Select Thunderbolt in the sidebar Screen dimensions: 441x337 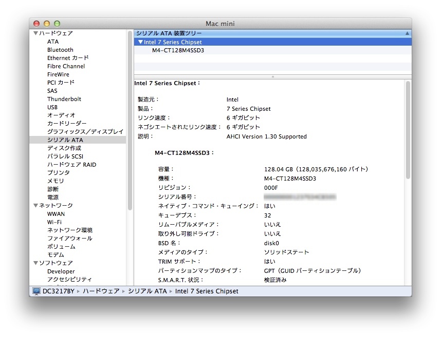coord(64,99)
